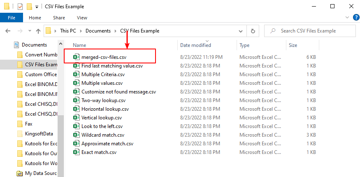Open Recent locations dropdown next to Forward arrow
Image resolution: width=360 pixels, height=177 pixels.
pyautogui.click(x=30, y=31)
